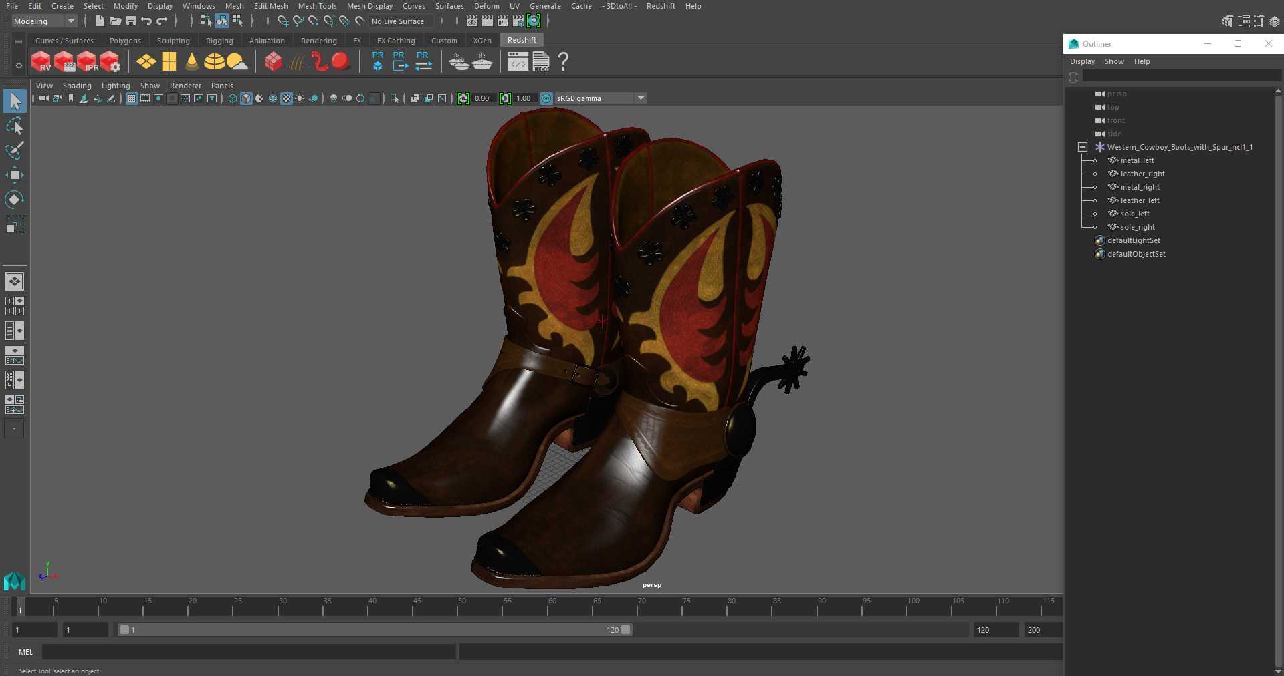This screenshot has width=1284, height=676.
Task: Open viewport Renderer menu
Action: (185, 86)
